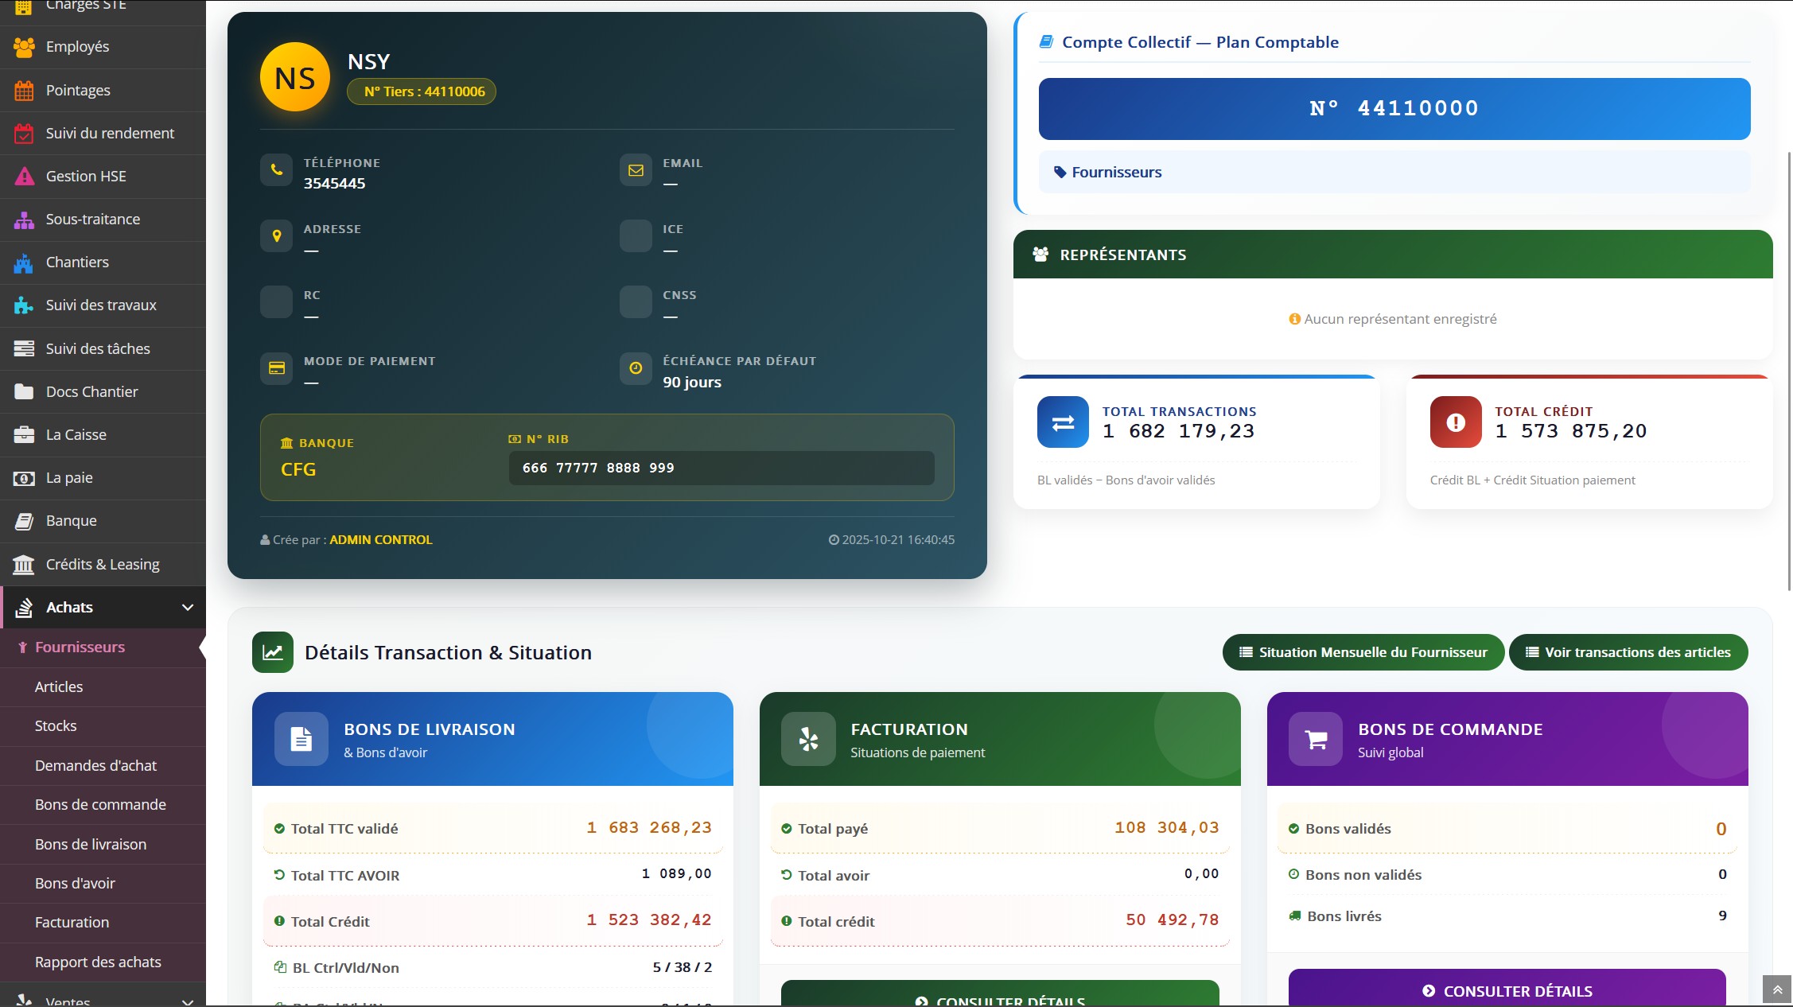Click the Crédits & Leasing bank icon

(24, 565)
